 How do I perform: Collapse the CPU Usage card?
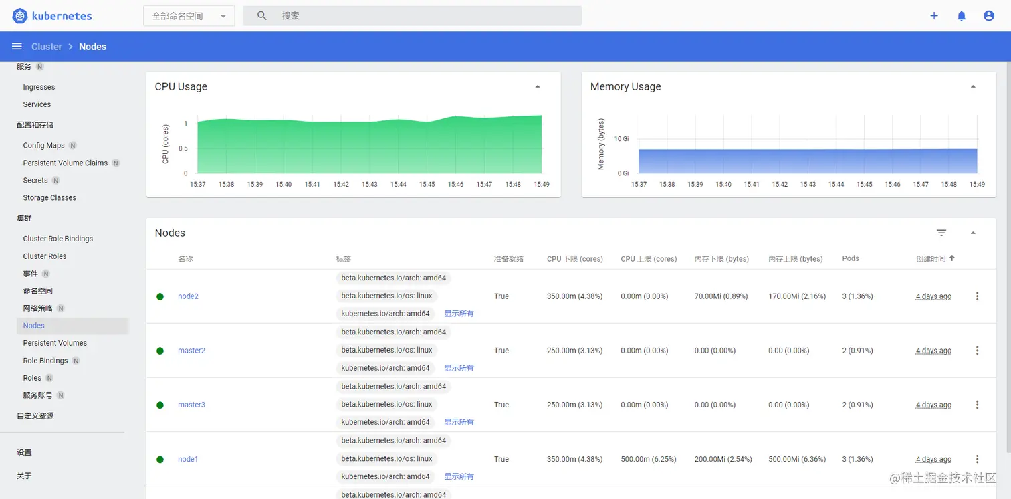point(538,86)
